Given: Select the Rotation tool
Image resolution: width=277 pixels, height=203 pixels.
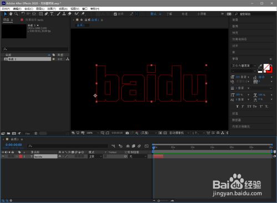Looking at the screenshot, I should [23, 14].
